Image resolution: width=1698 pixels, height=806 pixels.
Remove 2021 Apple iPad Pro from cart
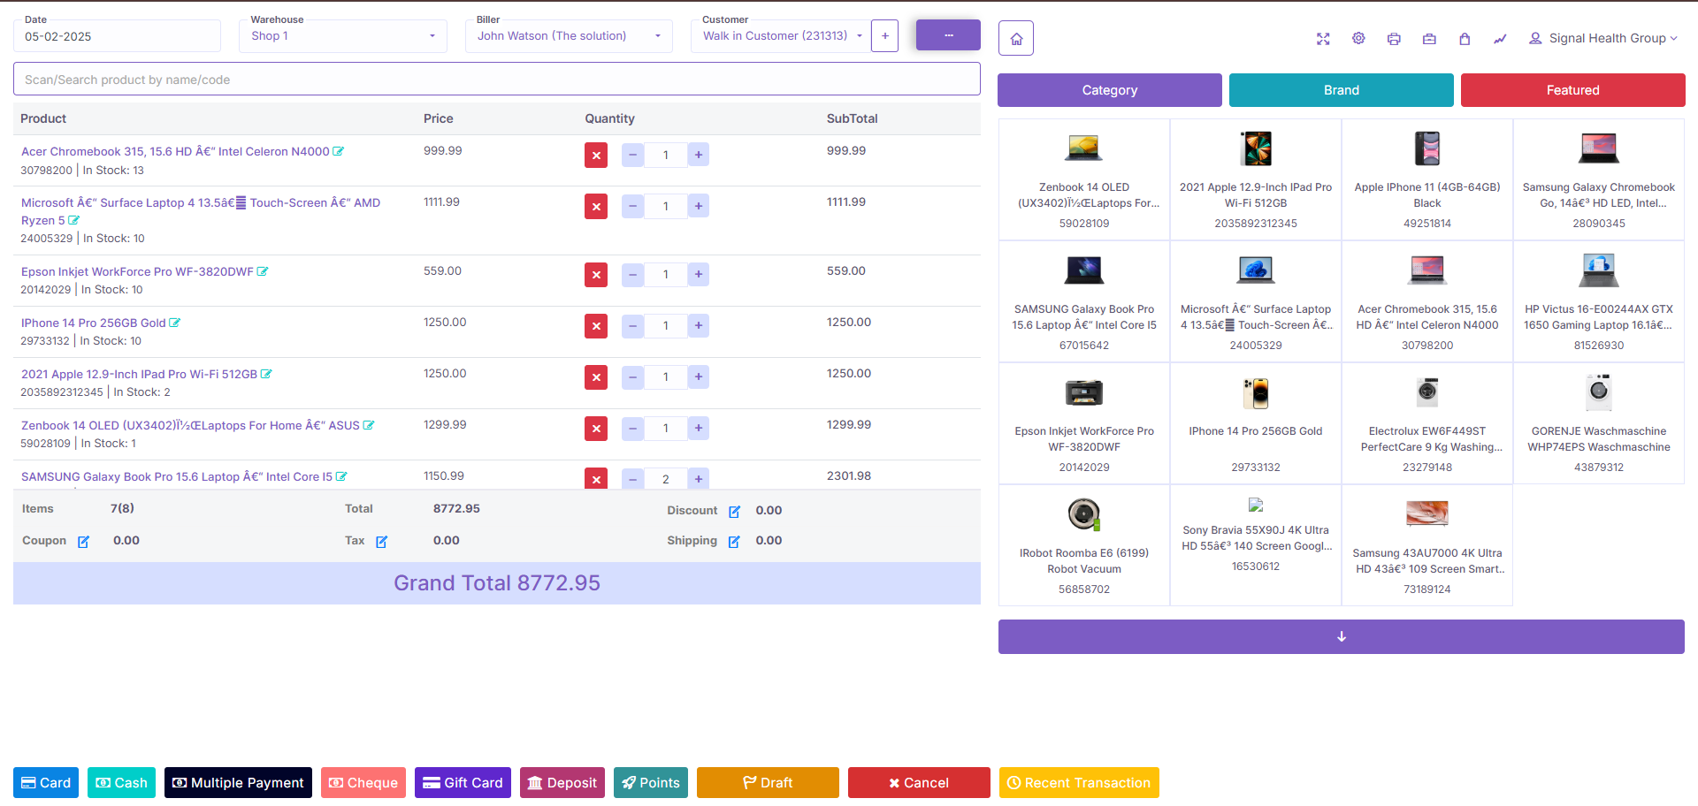click(x=596, y=377)
